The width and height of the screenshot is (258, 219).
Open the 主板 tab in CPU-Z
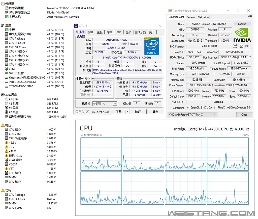coord(100,32)
